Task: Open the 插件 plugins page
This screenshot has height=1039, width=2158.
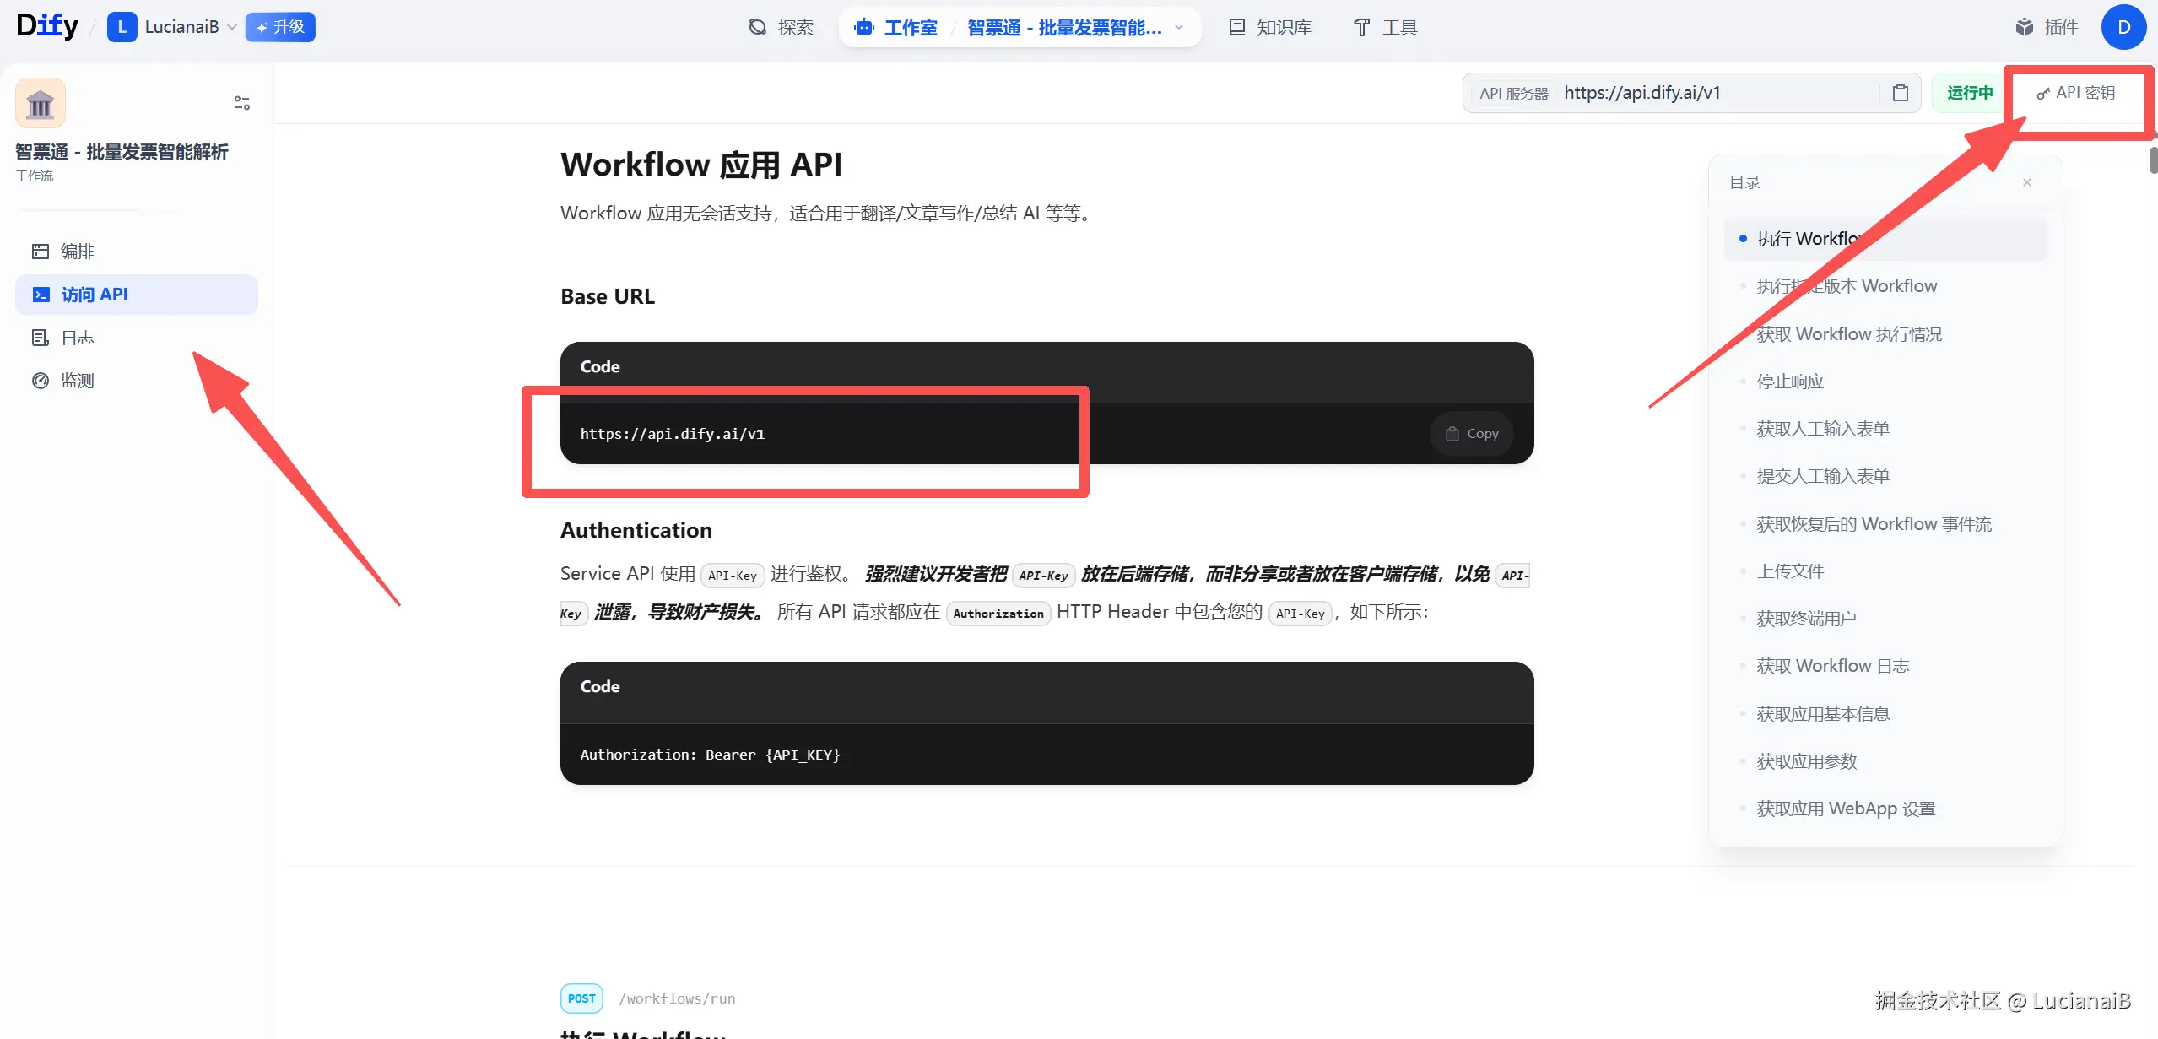Action: (2046, 27)
